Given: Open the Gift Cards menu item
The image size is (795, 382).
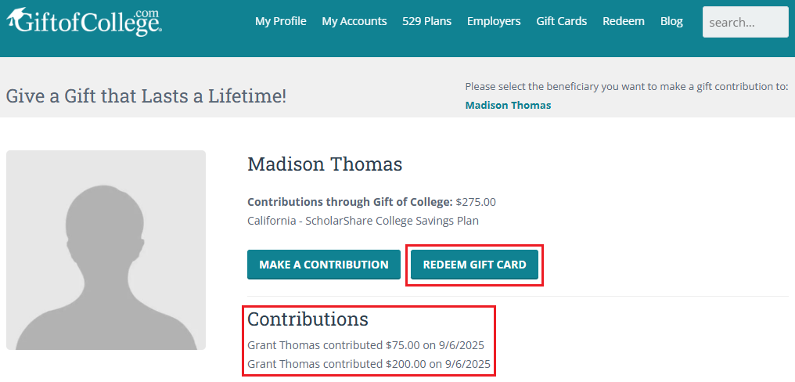Looking at the screenshot, I should tap(561, 21).
